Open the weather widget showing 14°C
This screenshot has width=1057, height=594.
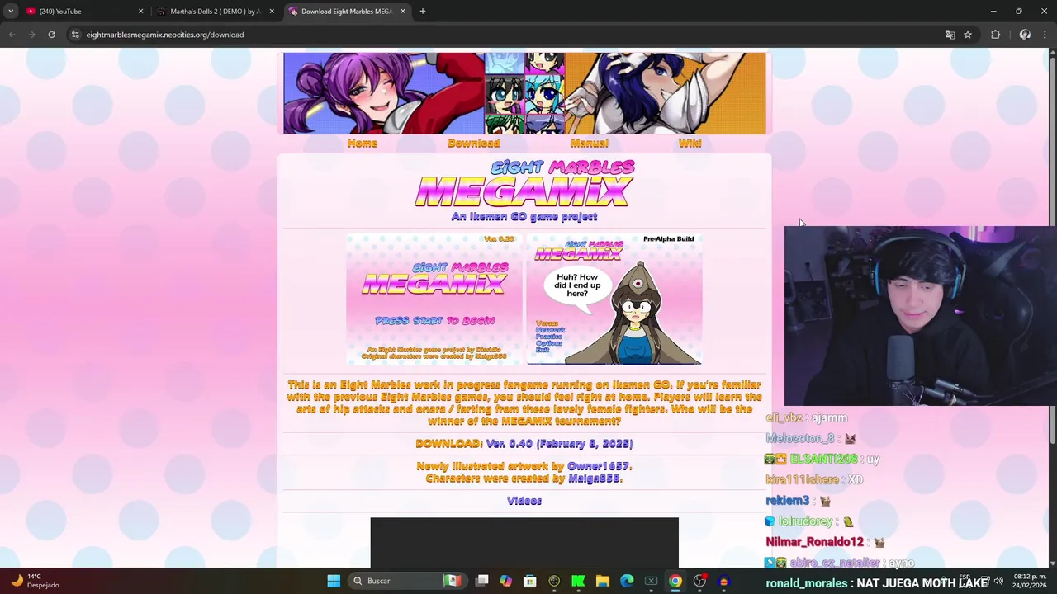point(35,581)
